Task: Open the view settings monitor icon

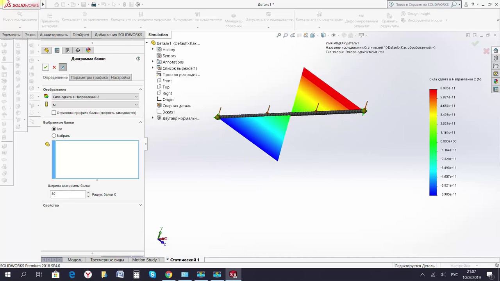Action: [x=361, y=35]
